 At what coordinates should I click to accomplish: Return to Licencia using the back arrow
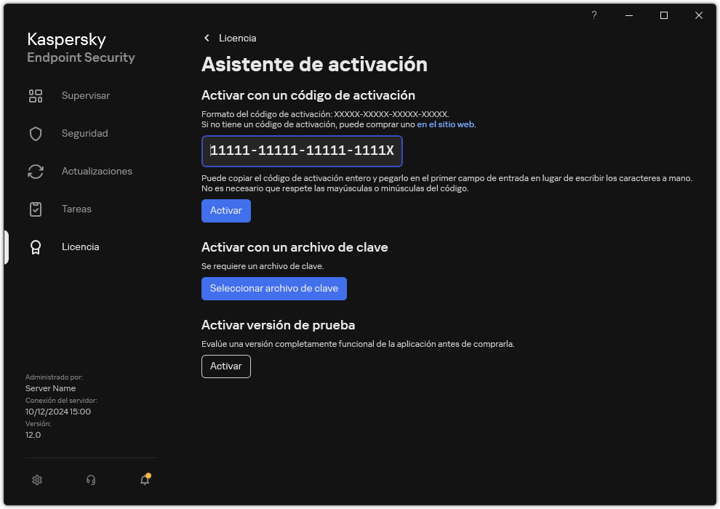pos(207,38)
